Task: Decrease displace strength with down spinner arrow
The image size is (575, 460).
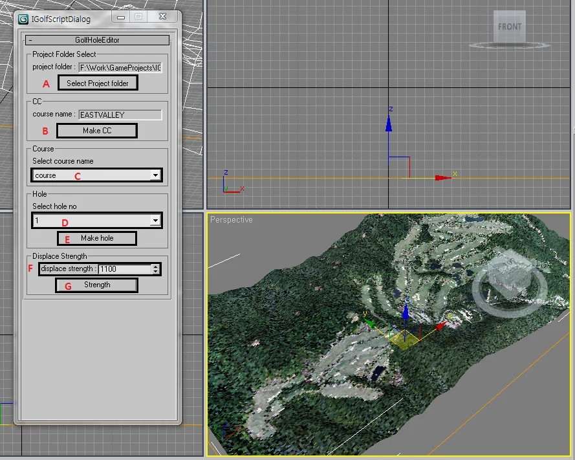Action: click(x=156, y=272)
